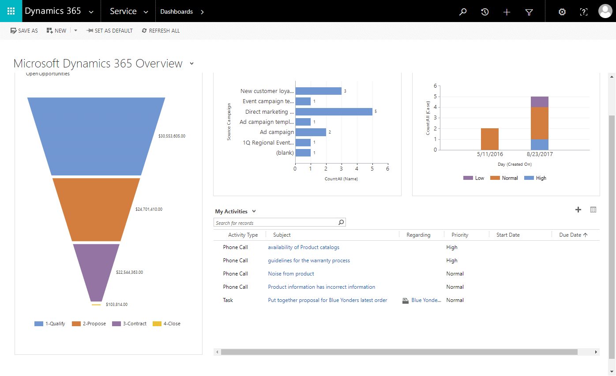
Task: Sort by Start Date column header
Action: coord(508,235)
